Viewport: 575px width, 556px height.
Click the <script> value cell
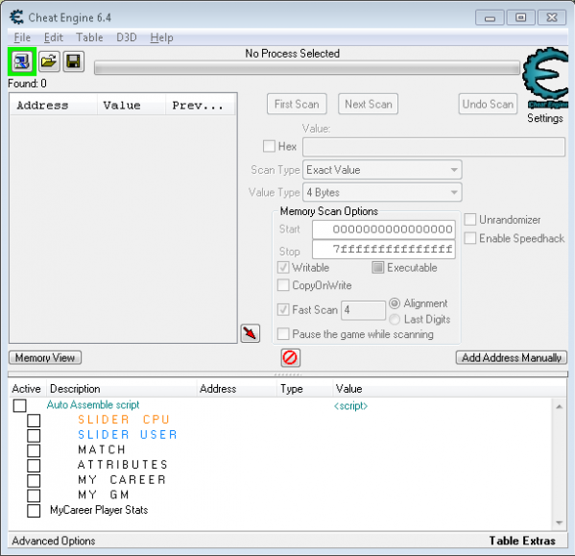point(350,405)
